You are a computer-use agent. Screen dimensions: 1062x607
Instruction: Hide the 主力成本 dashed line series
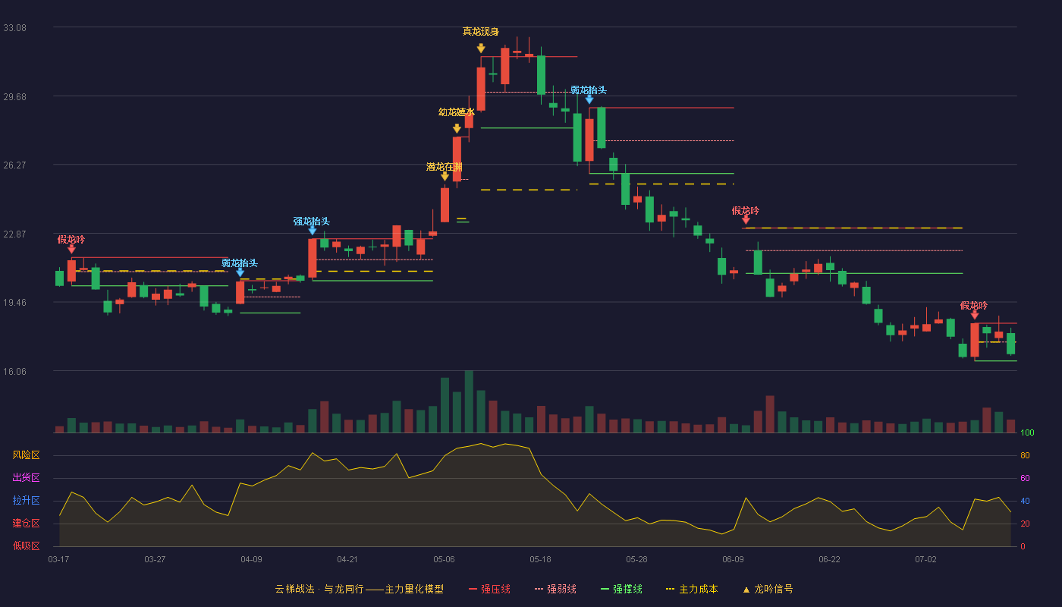click(x=692, y=589)
